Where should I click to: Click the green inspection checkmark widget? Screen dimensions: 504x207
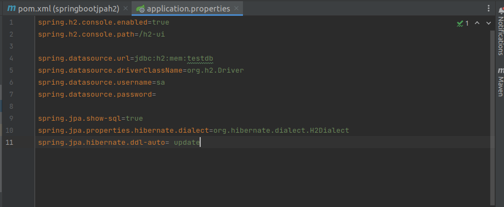click(462, 23)
